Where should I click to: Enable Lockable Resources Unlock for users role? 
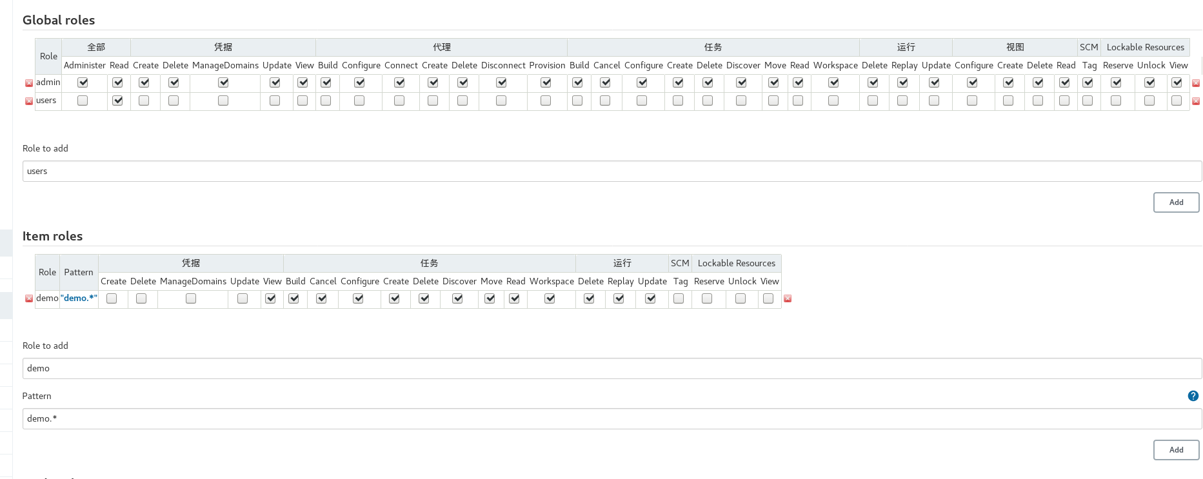[x=1149, y=101]
